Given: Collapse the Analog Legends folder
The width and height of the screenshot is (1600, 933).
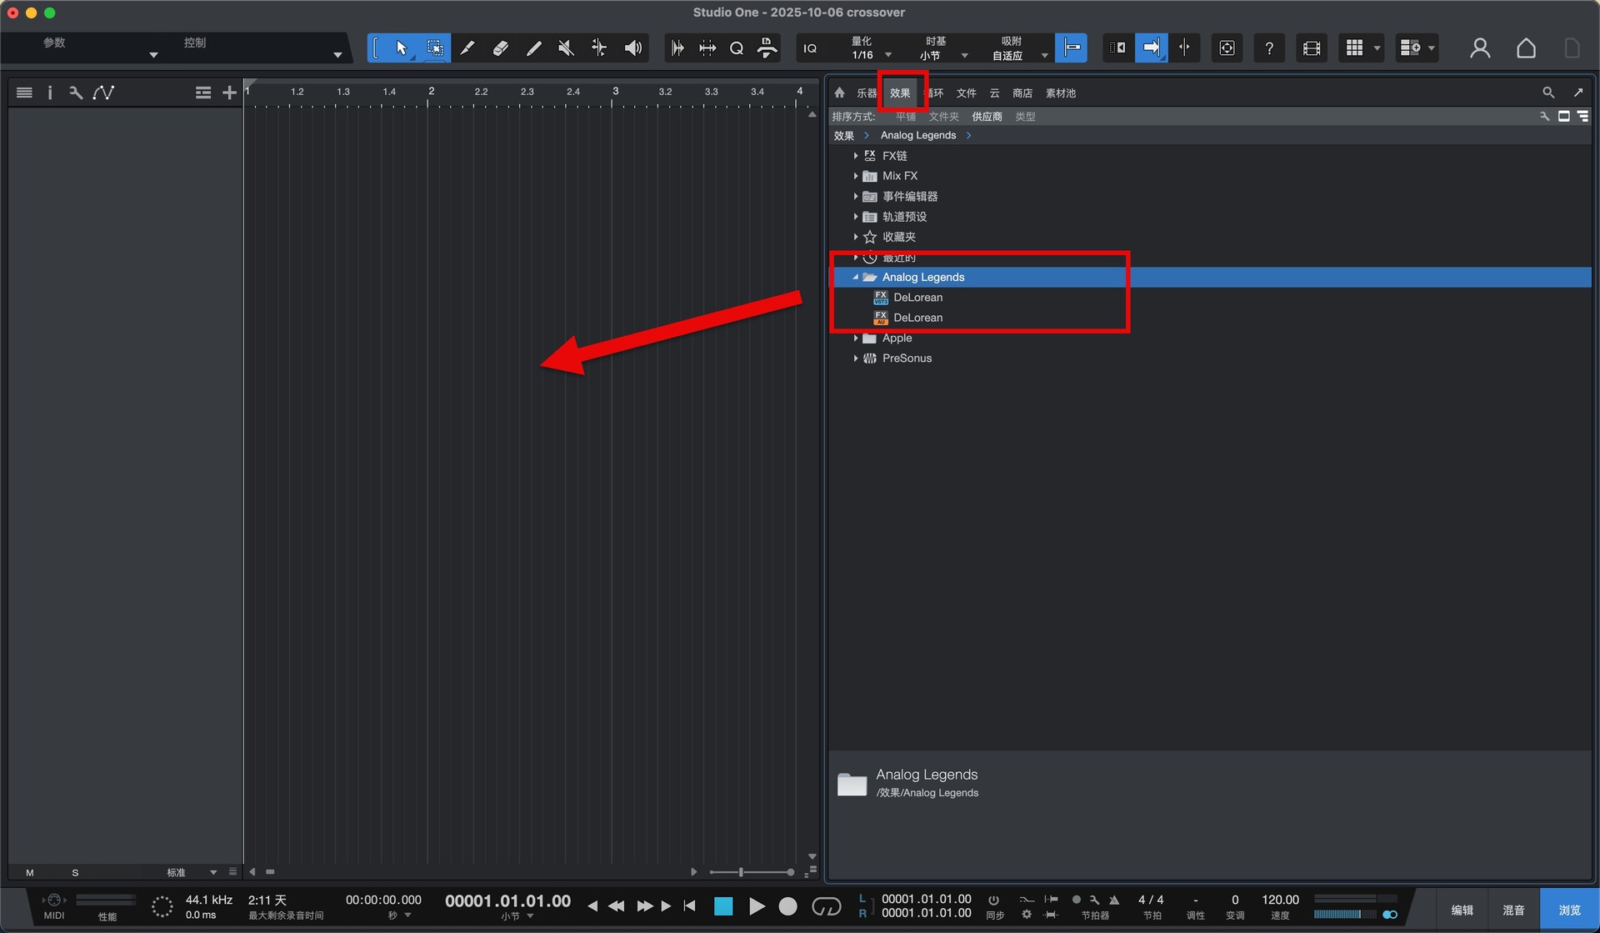Looking at the screenshot, I should click(856, 277).
